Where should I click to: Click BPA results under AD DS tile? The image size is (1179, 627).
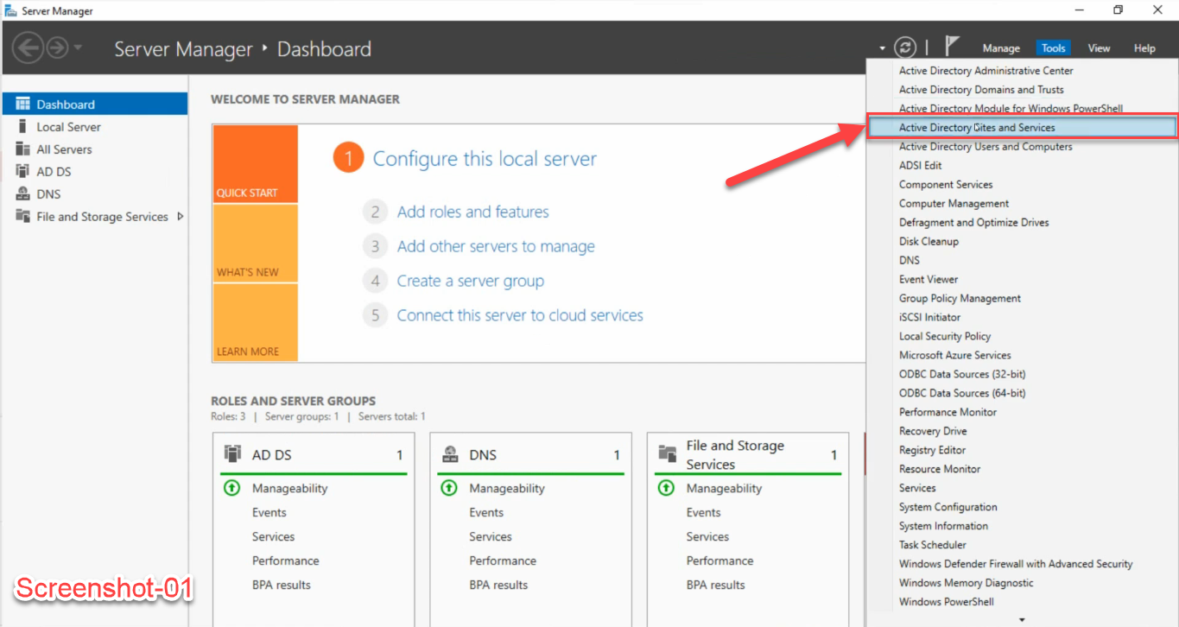[281, 585]
